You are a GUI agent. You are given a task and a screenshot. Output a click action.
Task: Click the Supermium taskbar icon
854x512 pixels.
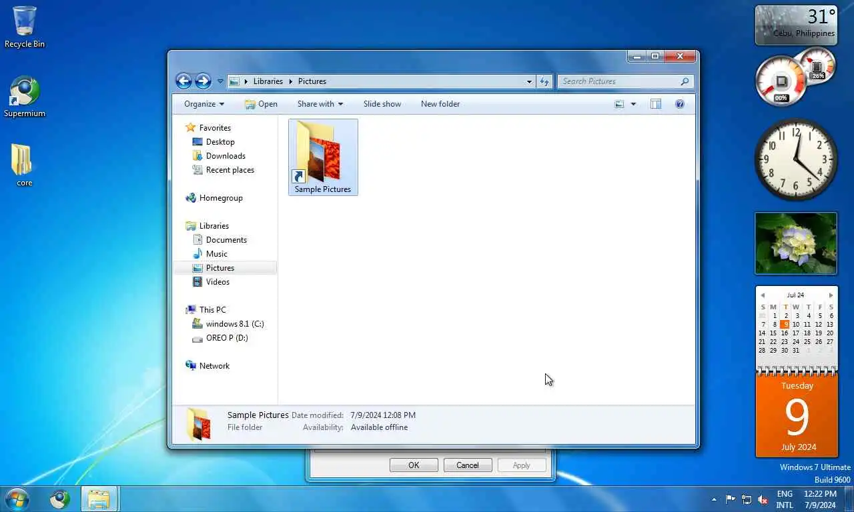pyautogui.click(x=60, y=499)
